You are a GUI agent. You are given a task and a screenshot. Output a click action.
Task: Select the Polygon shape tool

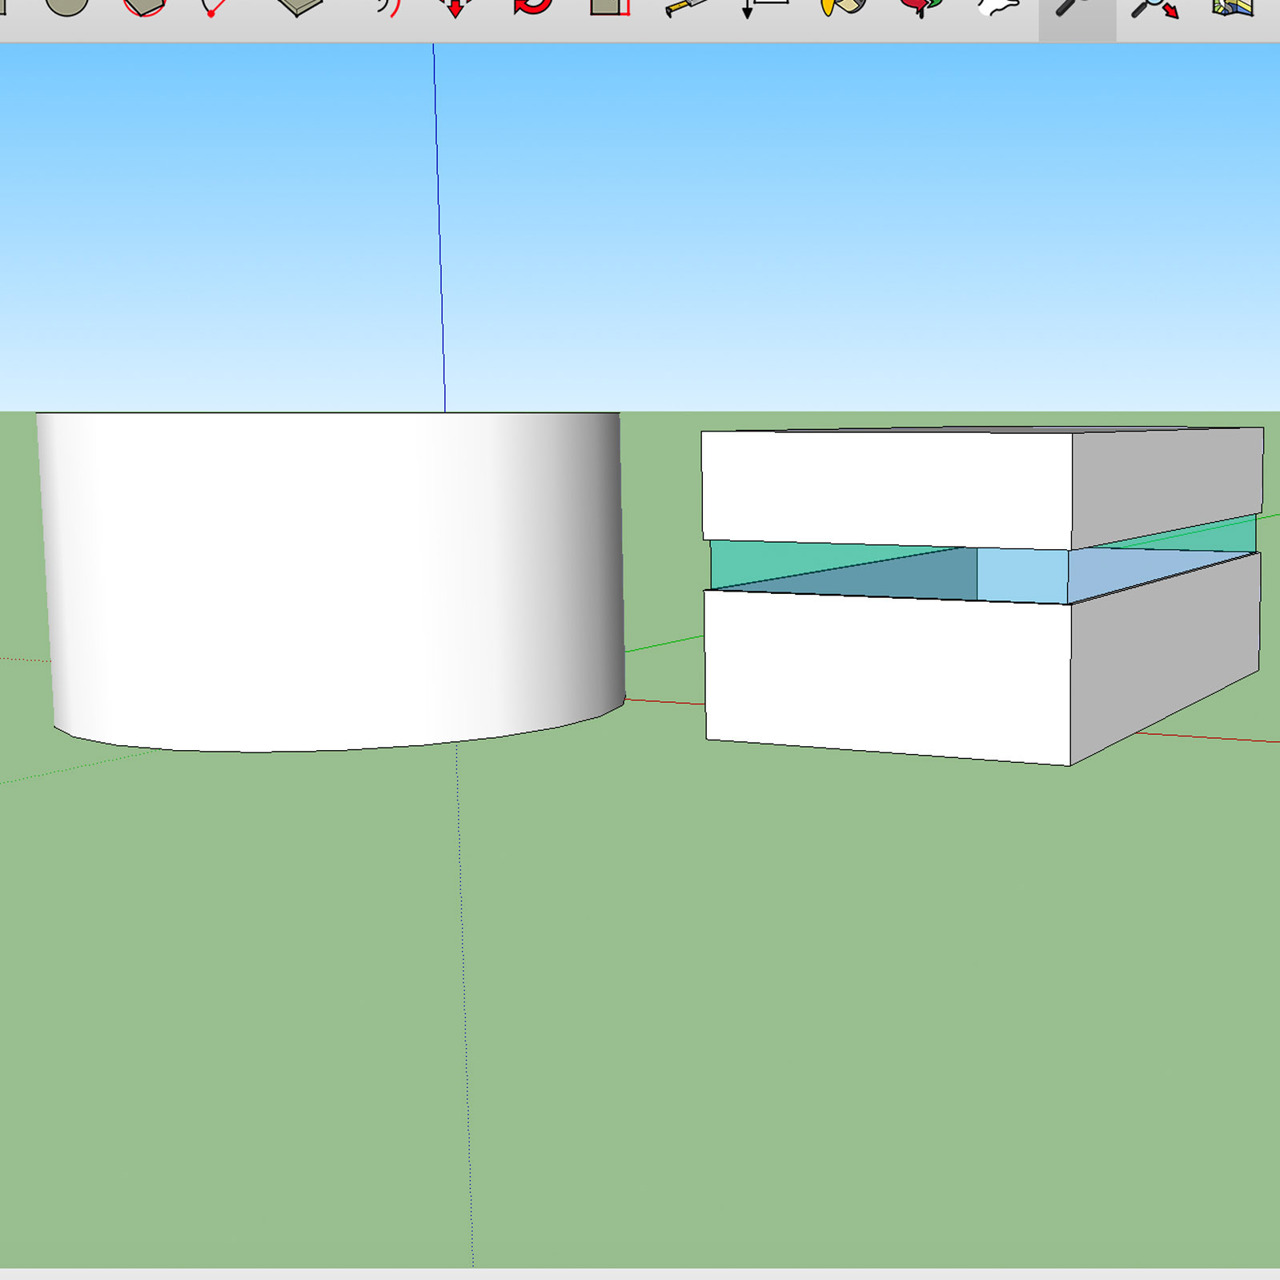(144, 6)
